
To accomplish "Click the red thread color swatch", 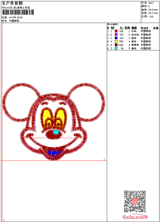I will coord(116,31).
